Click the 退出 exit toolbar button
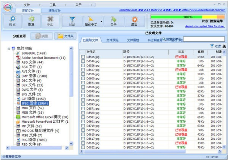229x160 pixels. pos(134,22)
